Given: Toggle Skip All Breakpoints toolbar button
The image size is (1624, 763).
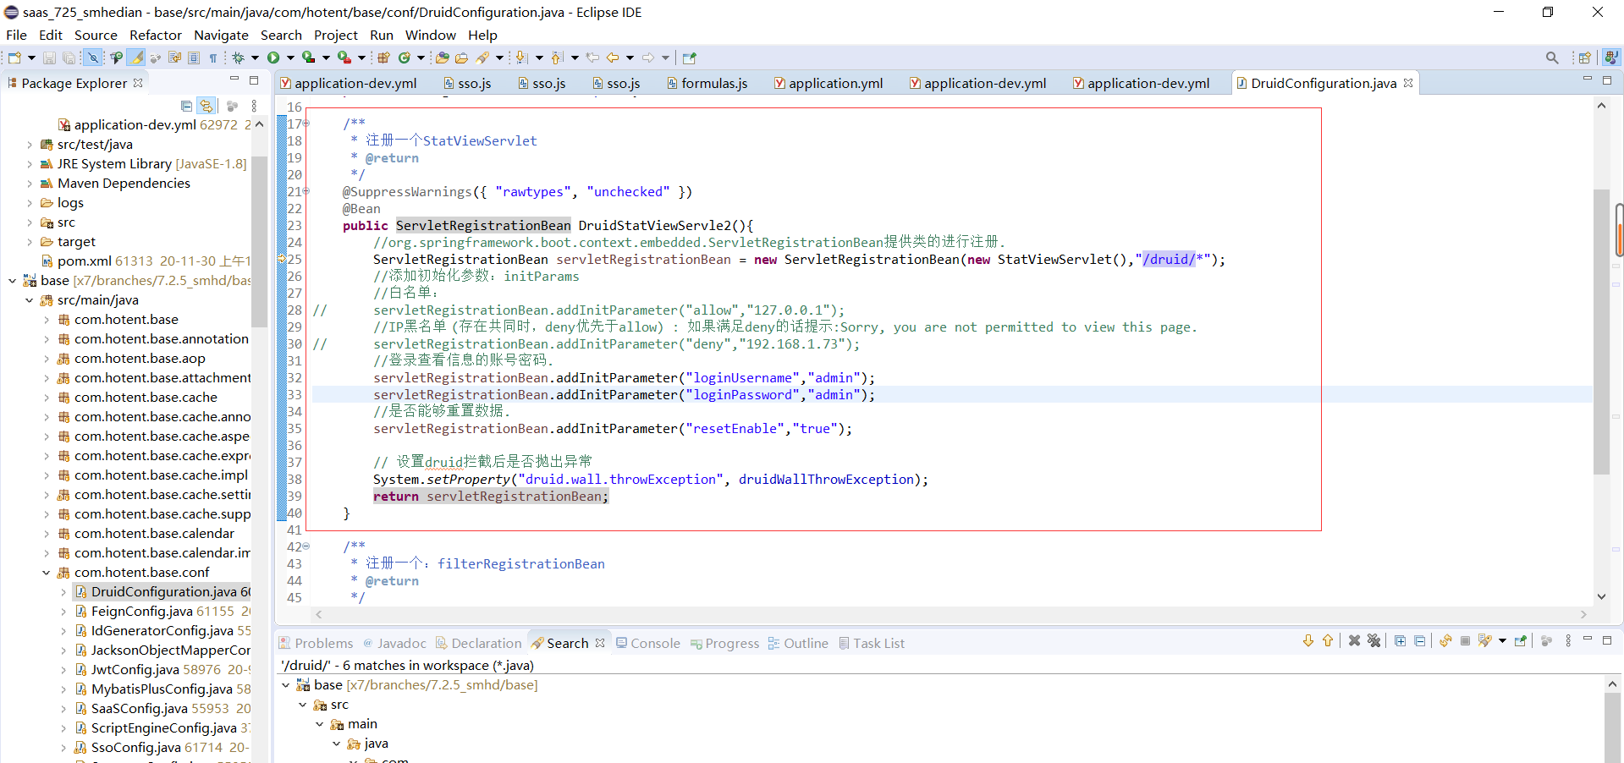Looking at the screenshot, I should click(93, 58).
